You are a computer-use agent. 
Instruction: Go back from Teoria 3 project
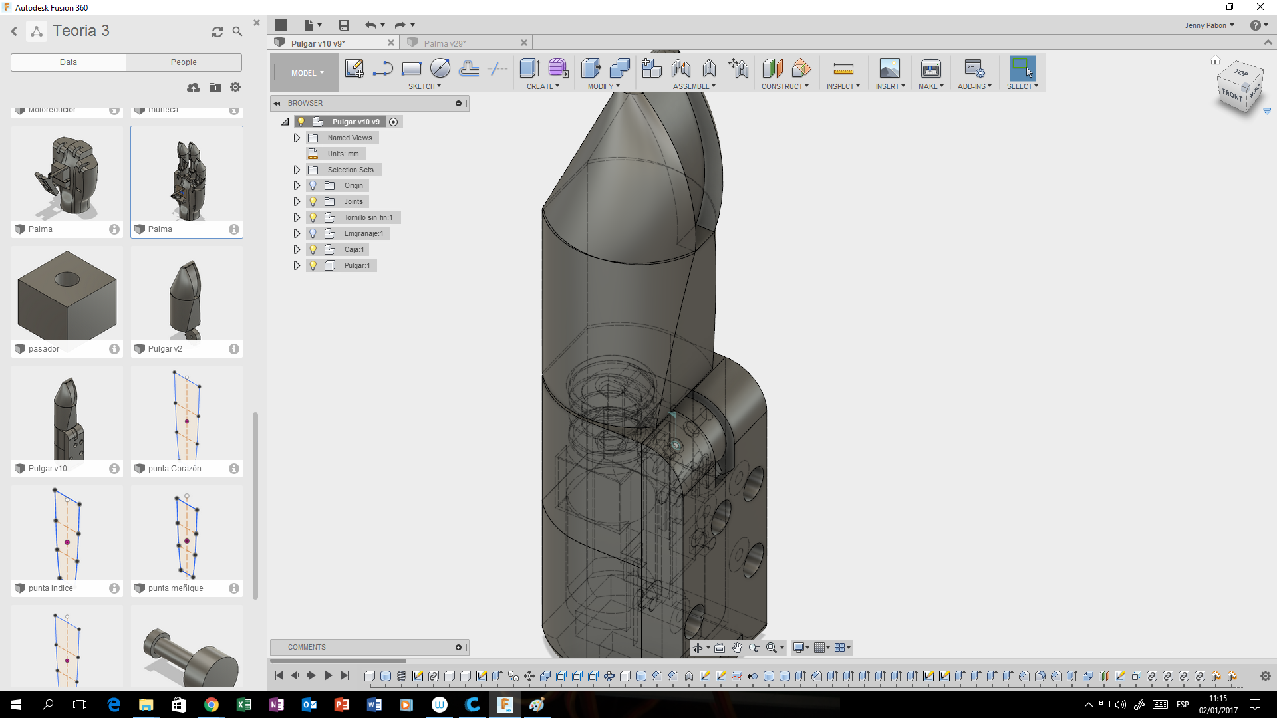pyautogui.click(x=14, y=31)
